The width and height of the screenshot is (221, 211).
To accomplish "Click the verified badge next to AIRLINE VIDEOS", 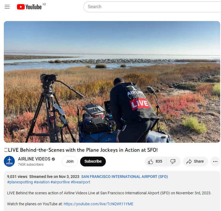I will point(53,159).
